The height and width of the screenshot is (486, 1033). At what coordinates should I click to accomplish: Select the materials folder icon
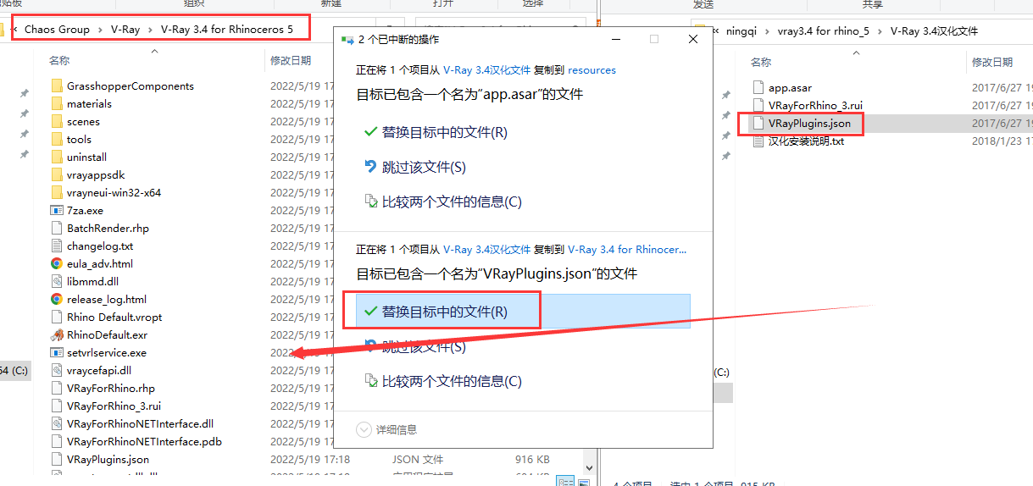click(x=57, y=103)
